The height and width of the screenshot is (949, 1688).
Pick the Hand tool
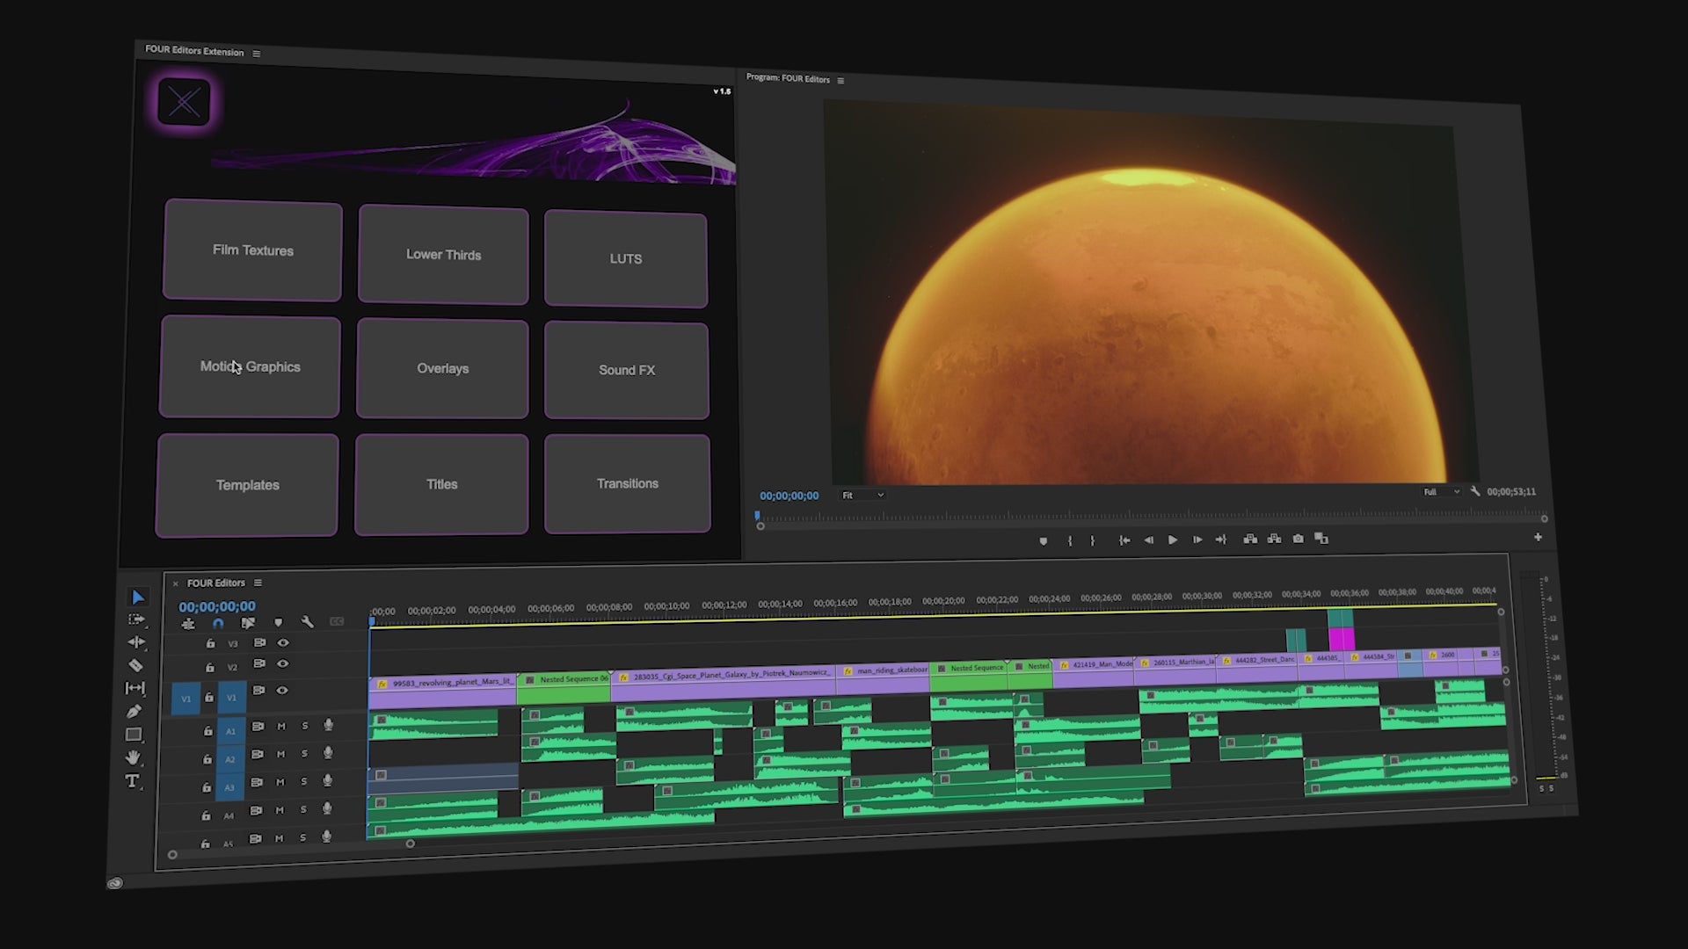pos(133,757)
